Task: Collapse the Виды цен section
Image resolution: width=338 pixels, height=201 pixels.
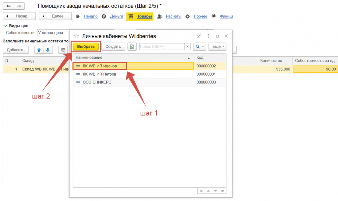Action: (x=5, y=26)
